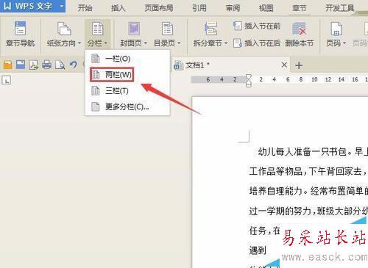
Task: Open 更多分栏(C)... more columns dialog
Action: pyautogui.click(x=120, y=107)
